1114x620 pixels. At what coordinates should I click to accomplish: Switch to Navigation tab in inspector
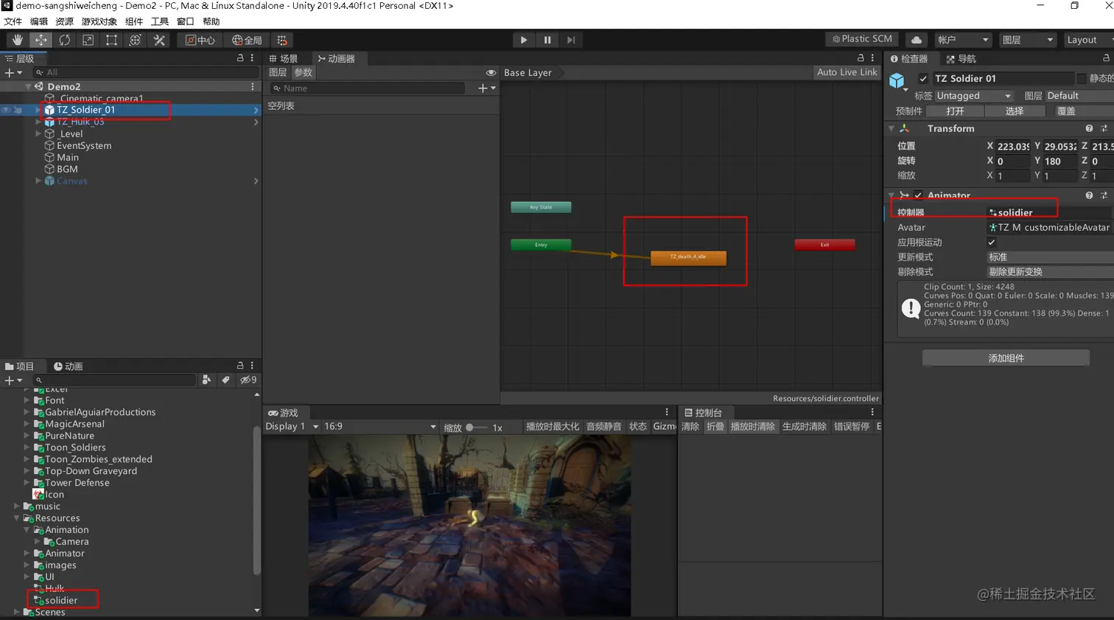coord(961,58)
